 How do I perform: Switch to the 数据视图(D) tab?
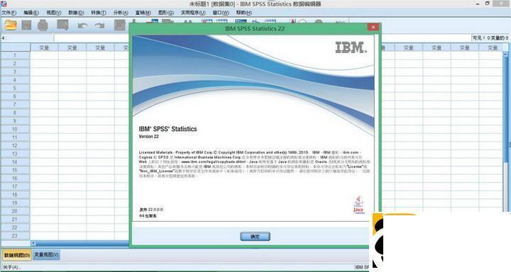pyautogui.click(x=16, y=255)
